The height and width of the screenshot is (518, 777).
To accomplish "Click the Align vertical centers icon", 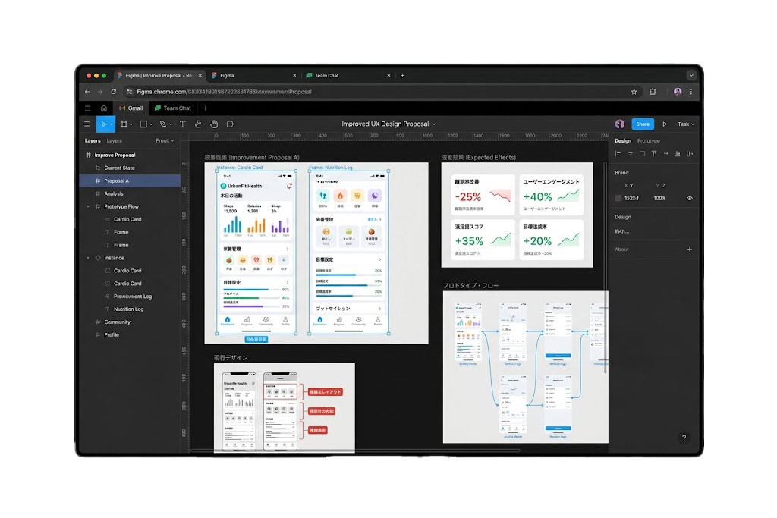I will coord(666,154).
